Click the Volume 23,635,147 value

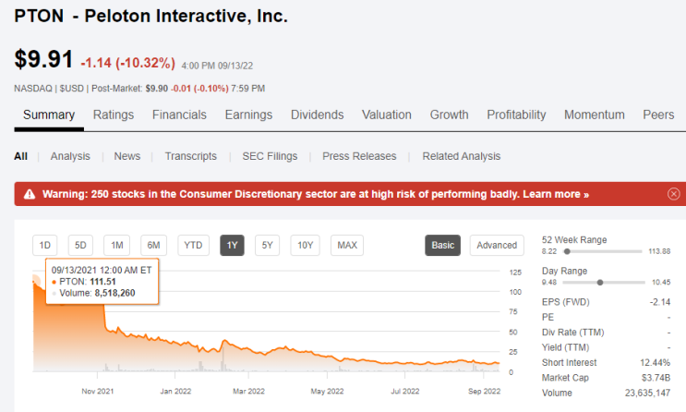[x=647, y=393]
